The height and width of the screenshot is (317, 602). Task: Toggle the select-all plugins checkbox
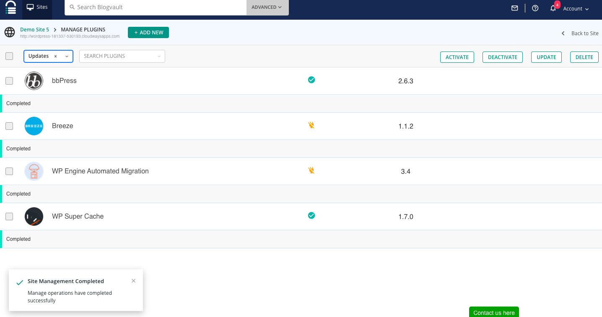9,56
